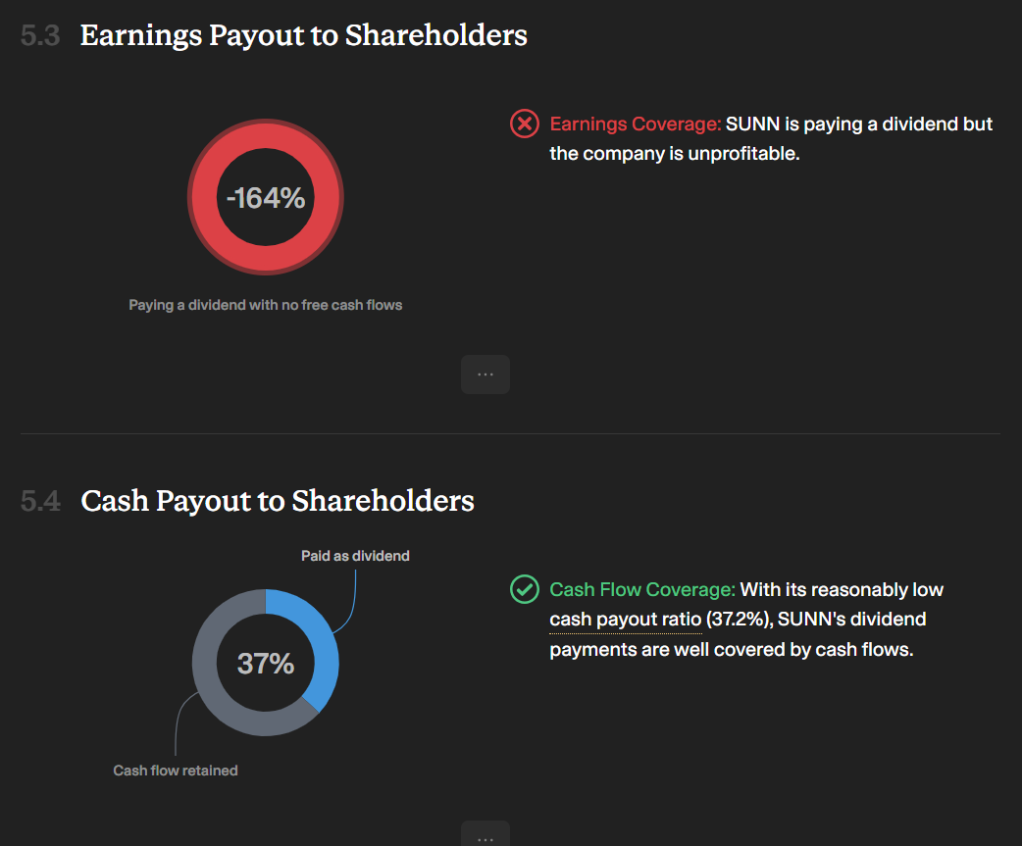Open the underlined cash payout ratio link
1022x846 pixels.
pyautogui.click(x=626, y=620)
